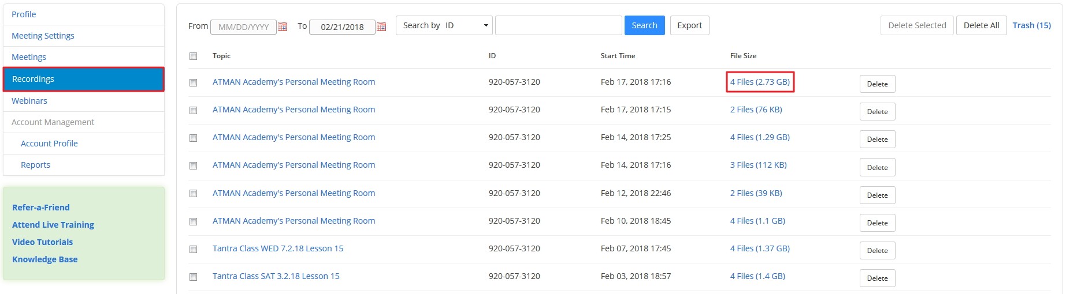Image resolution: width=1066 pixels, height=294 pixels.
Task: Delete the Feb 14, 2018 17:25 recording
Action: point(877,140)
